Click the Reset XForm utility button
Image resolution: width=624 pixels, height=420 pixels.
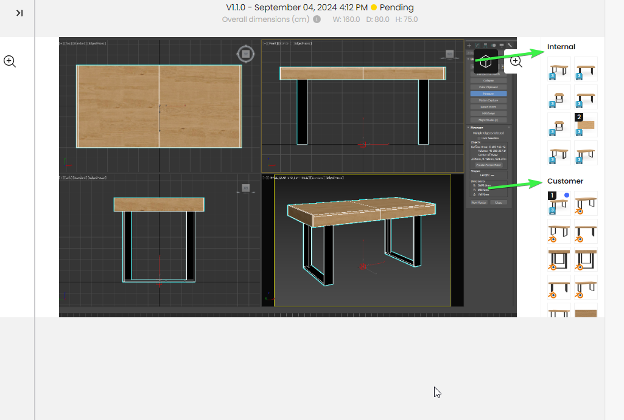488,106
